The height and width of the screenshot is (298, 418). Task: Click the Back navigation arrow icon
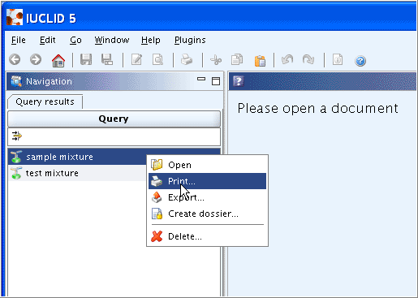pyautogui.click(x=15, y=59)
